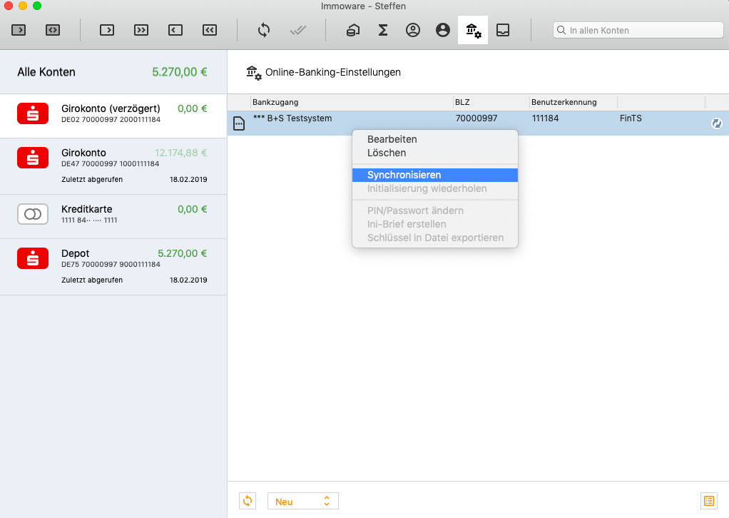Select the Depot account
This screenshot has height=518, width=729.
tap(113, 267)
